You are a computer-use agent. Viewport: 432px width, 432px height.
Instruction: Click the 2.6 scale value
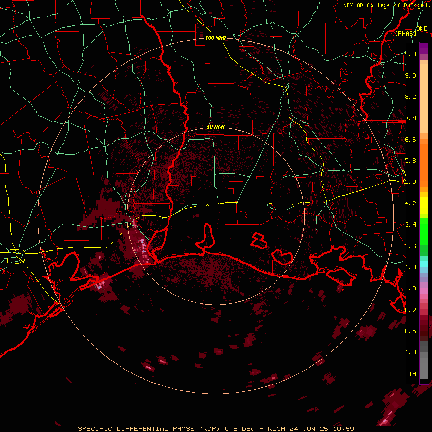point(410,246)
